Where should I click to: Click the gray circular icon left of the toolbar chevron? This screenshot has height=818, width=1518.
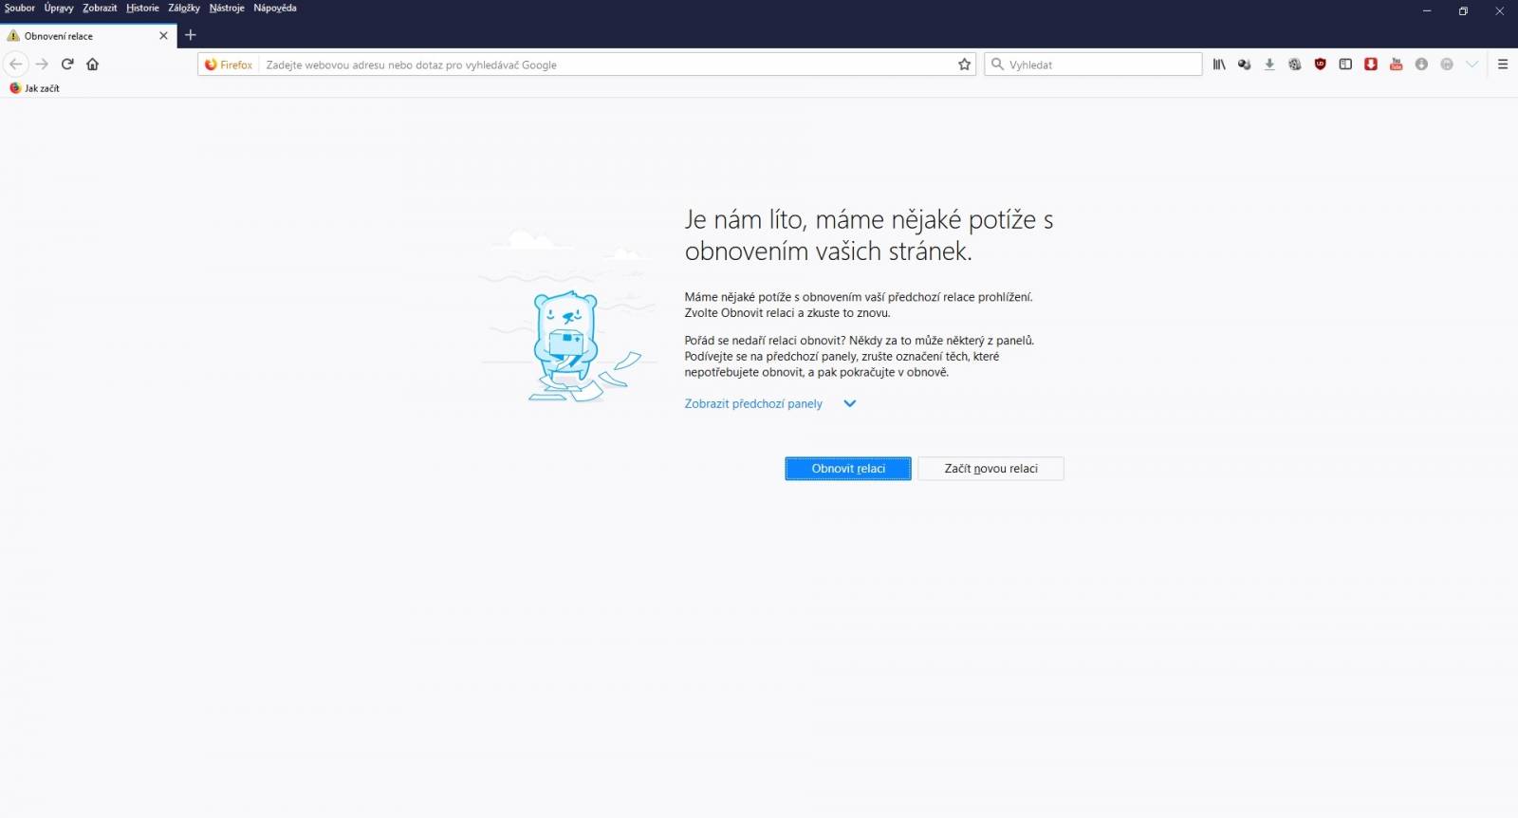click(1447, 65)
